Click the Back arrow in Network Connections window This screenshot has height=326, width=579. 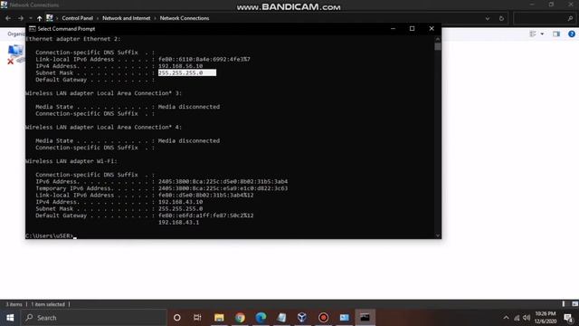8,18
